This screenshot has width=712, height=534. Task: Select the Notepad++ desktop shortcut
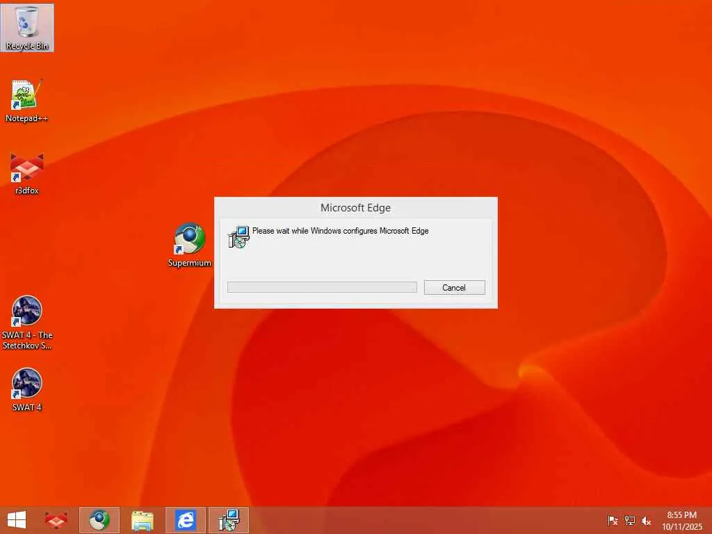[27, 101]
